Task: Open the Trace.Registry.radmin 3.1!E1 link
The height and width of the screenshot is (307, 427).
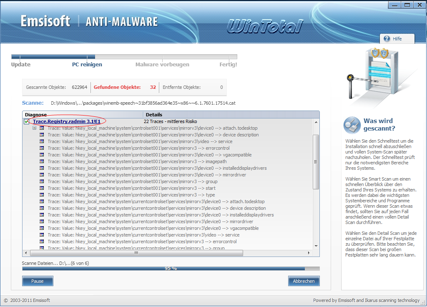Action: pos(67,121)
